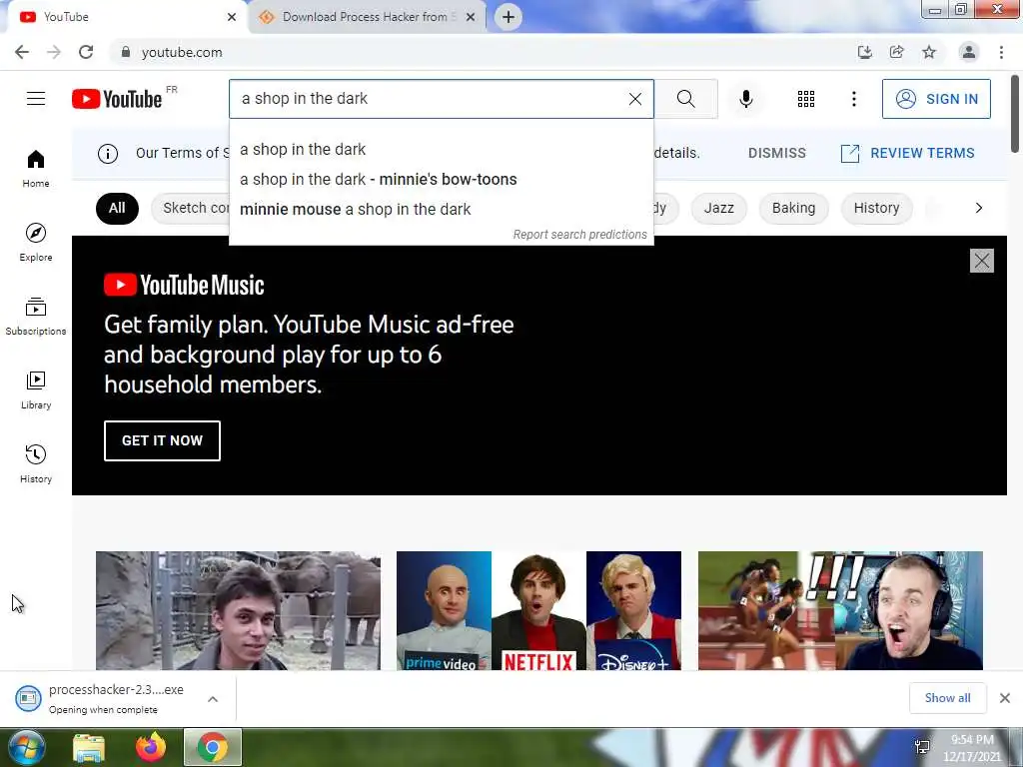Image resolution: width=1023 pixels, height=767 pixels.
Task: Open Windows Explorer from the taskbar
Action: pos(89,747)
